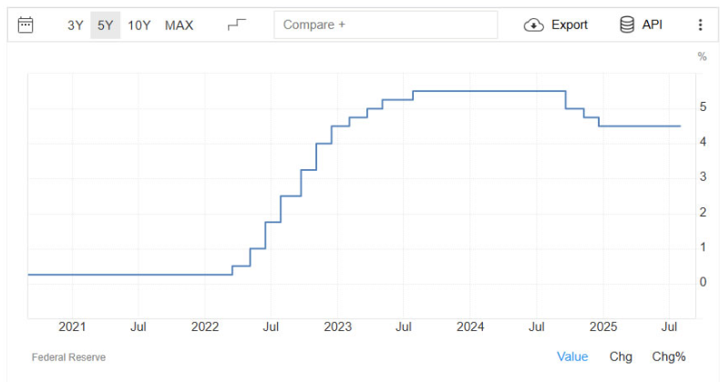Click the 0 label on the y-axis
Screen dimensions: 720x382
(x=703, y=282)
